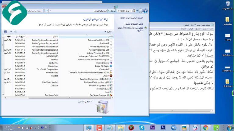Expand the breadcrumb arrow after 'البرامج'
This screenshot has height=131, width=234.
coord(108,11)
